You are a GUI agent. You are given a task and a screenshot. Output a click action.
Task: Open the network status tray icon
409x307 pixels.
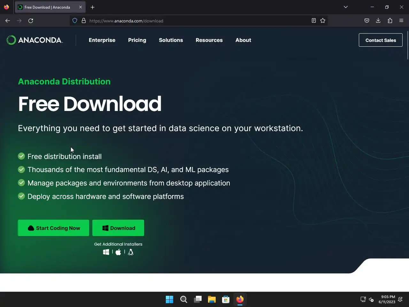coord(363,299)
